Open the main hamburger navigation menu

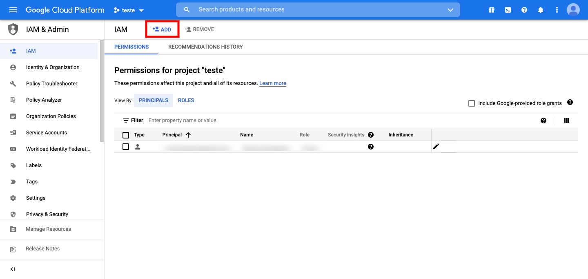(13, 10)
